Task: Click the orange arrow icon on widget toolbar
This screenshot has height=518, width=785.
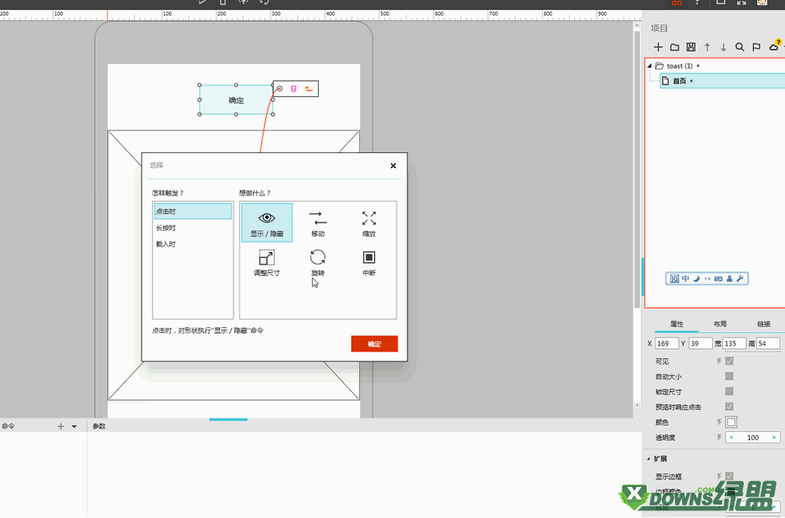Action: (309, 89)
